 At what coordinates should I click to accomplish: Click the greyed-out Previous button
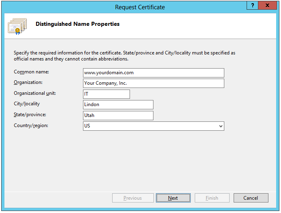click(x=132, y=198)
